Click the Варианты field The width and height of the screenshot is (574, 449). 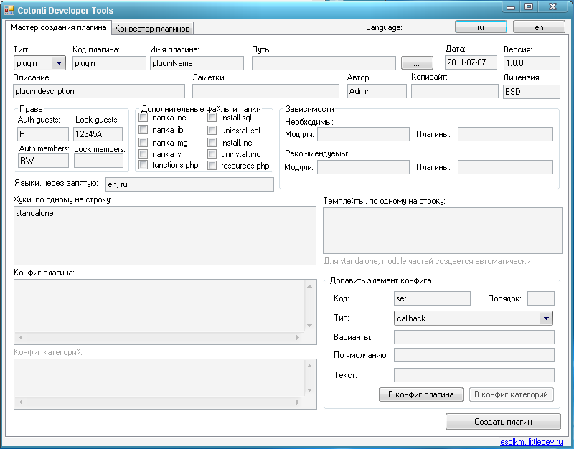pos(474,337)
